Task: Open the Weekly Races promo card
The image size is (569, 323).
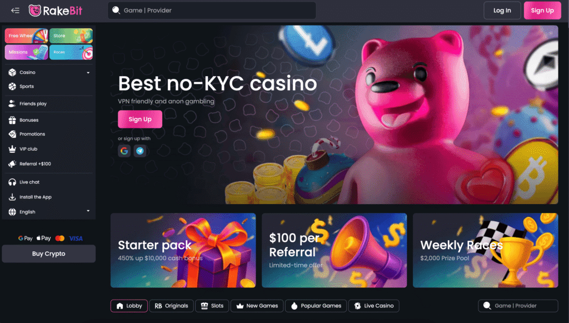Action: (x=485, y=250)
